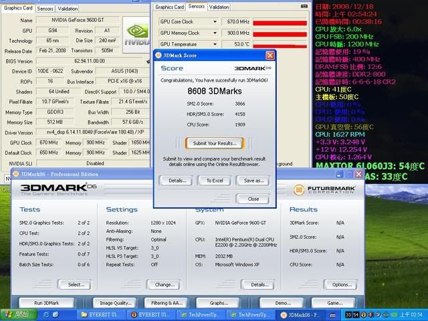
Task: Select Graphics Card tab in right GPU-Z window
Action: point(169,7)
